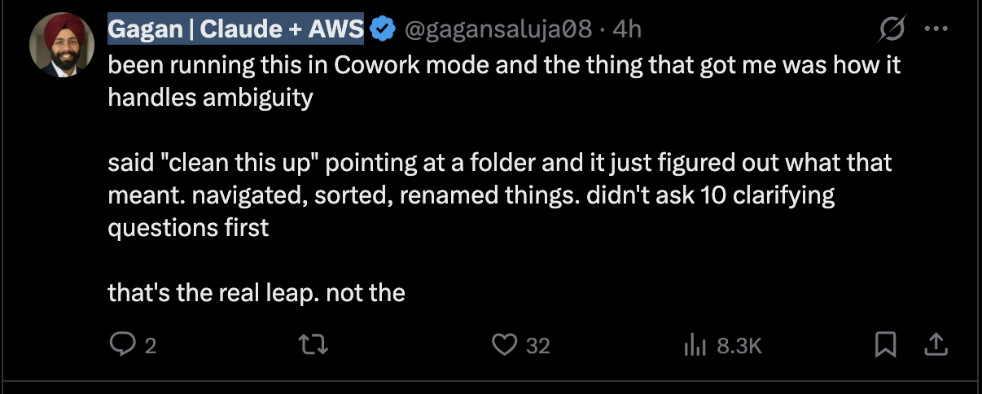Open the post via the "4h" timestamp

coord(627,29)
